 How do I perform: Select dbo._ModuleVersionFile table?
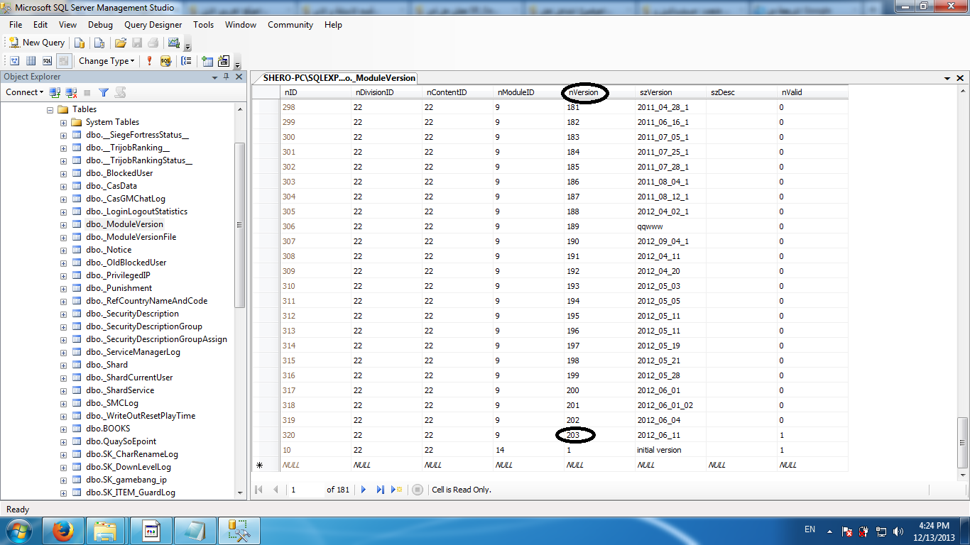pyautogui.click(x=131, y=237)
